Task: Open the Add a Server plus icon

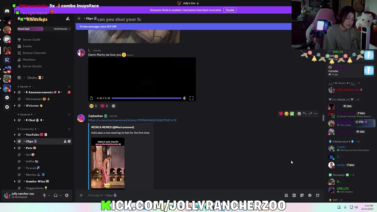Action: click(x=7, y=97)
